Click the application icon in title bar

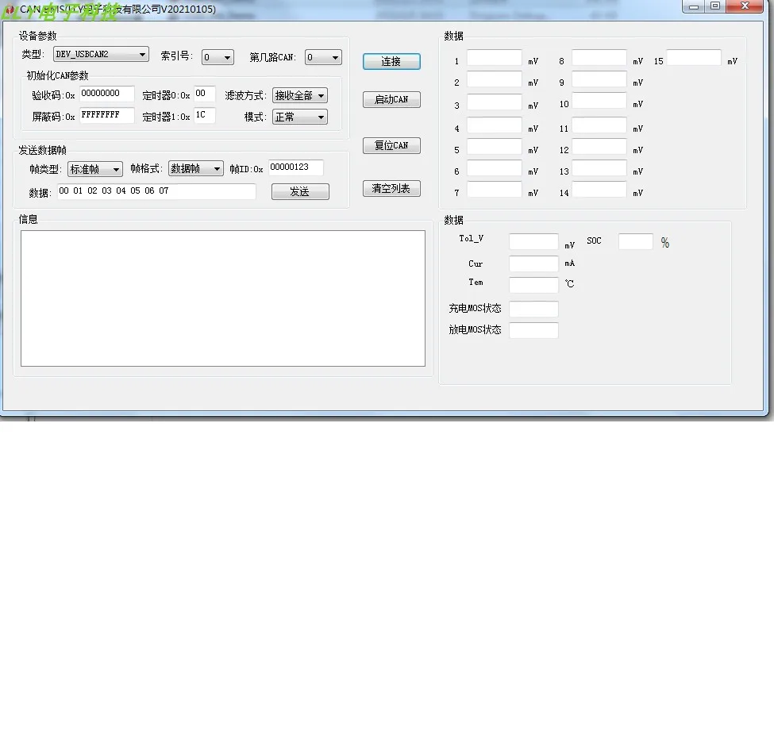[x=10, y=10]
